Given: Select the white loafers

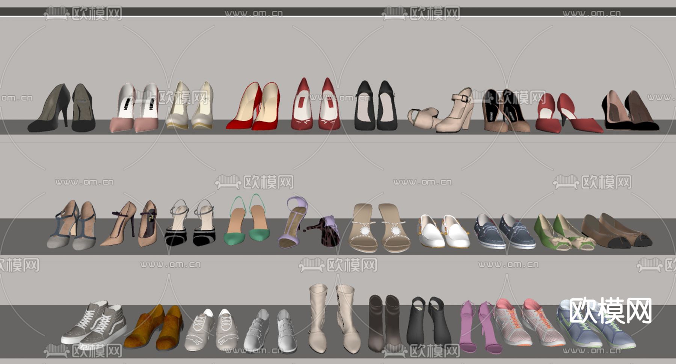Looking at the screenshot, I should pos(444,231).
